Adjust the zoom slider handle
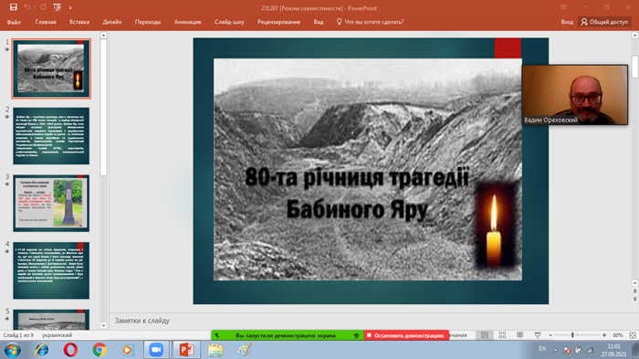 (572, 335)
